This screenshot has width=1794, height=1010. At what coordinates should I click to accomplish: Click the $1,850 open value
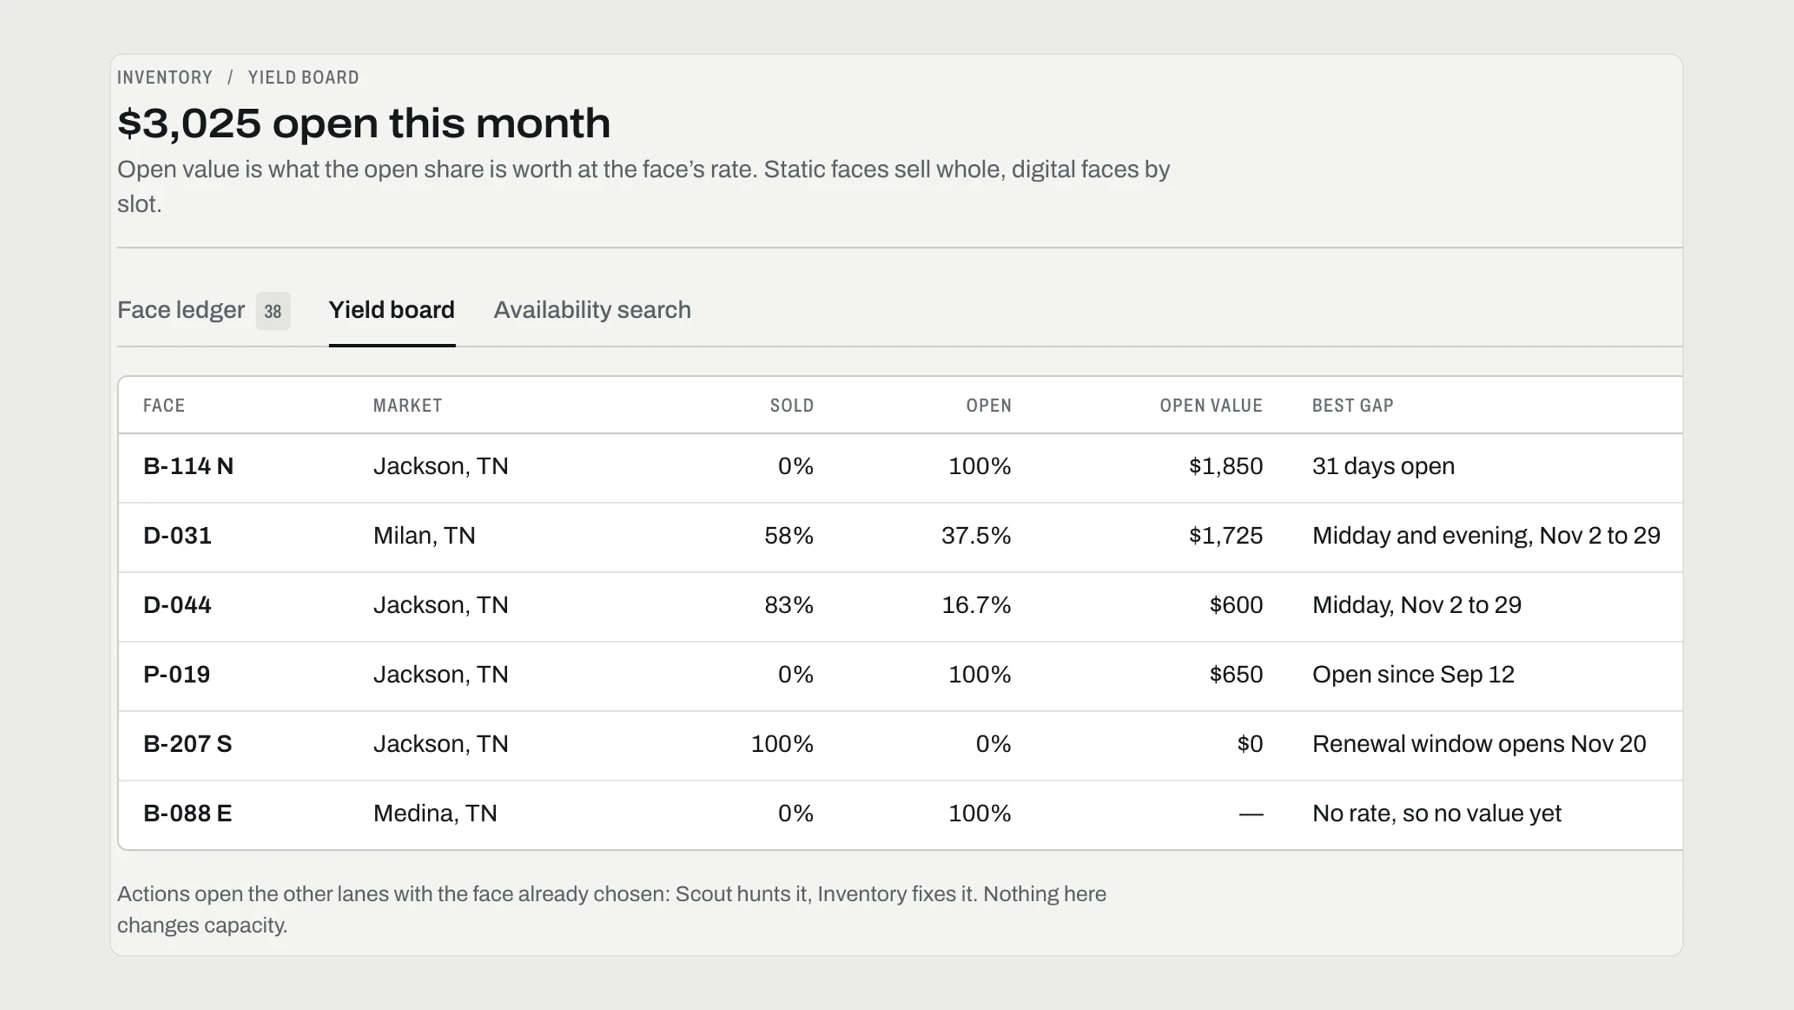[1225, 466]
